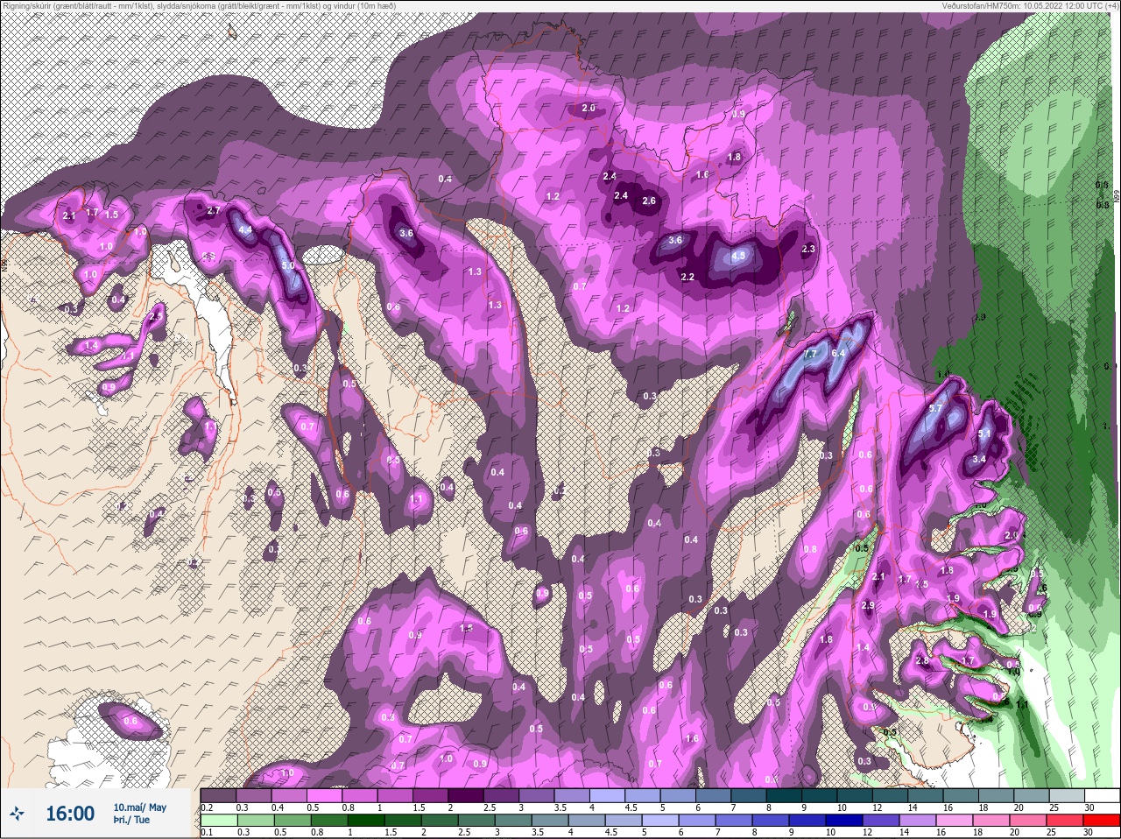Click the 2.9 snowfall value on the map
1121x839 pixels.
pyautogui.click(x=868, y=606)
